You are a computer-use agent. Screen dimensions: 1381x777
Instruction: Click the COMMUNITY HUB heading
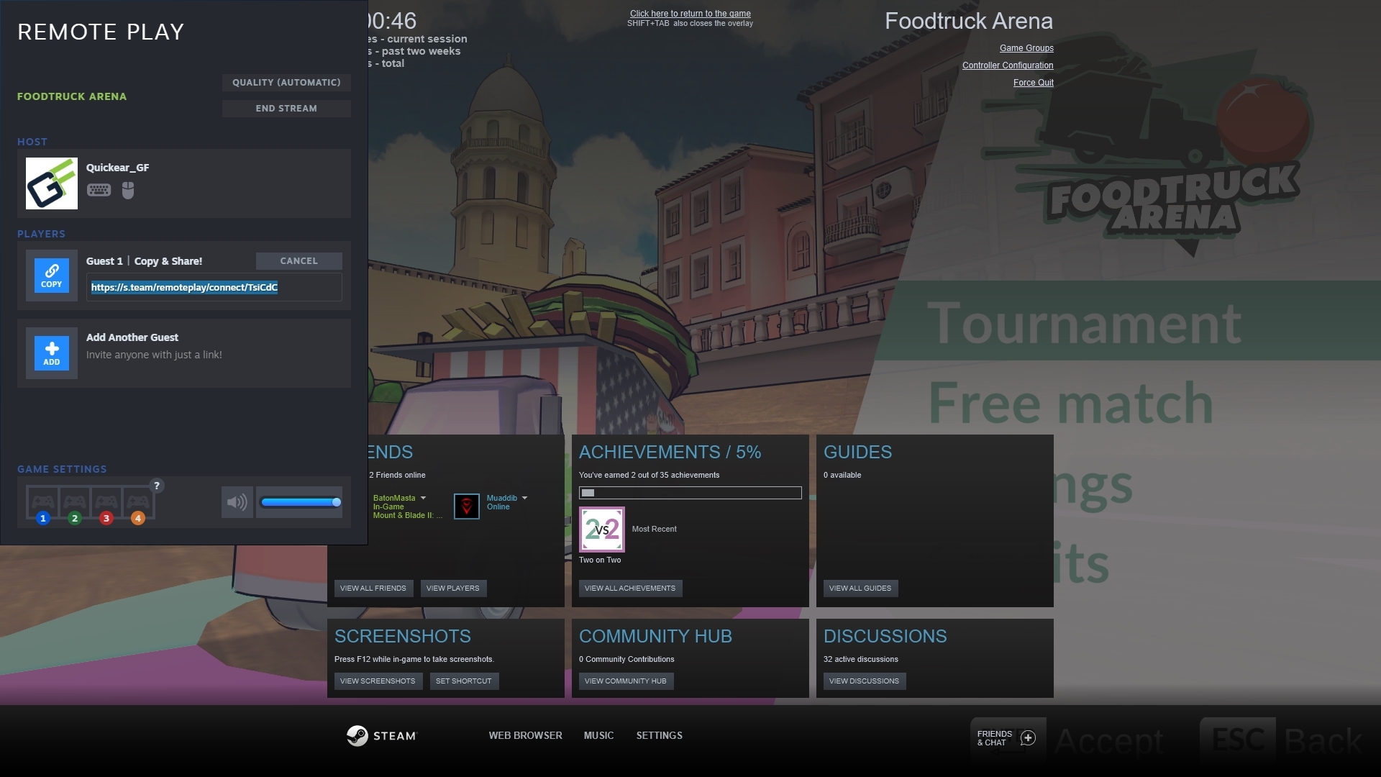coord(656,637)
